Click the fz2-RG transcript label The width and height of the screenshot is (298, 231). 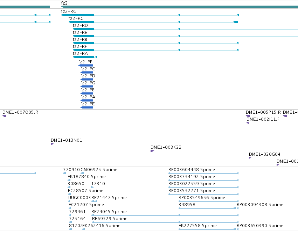point(69,12)
